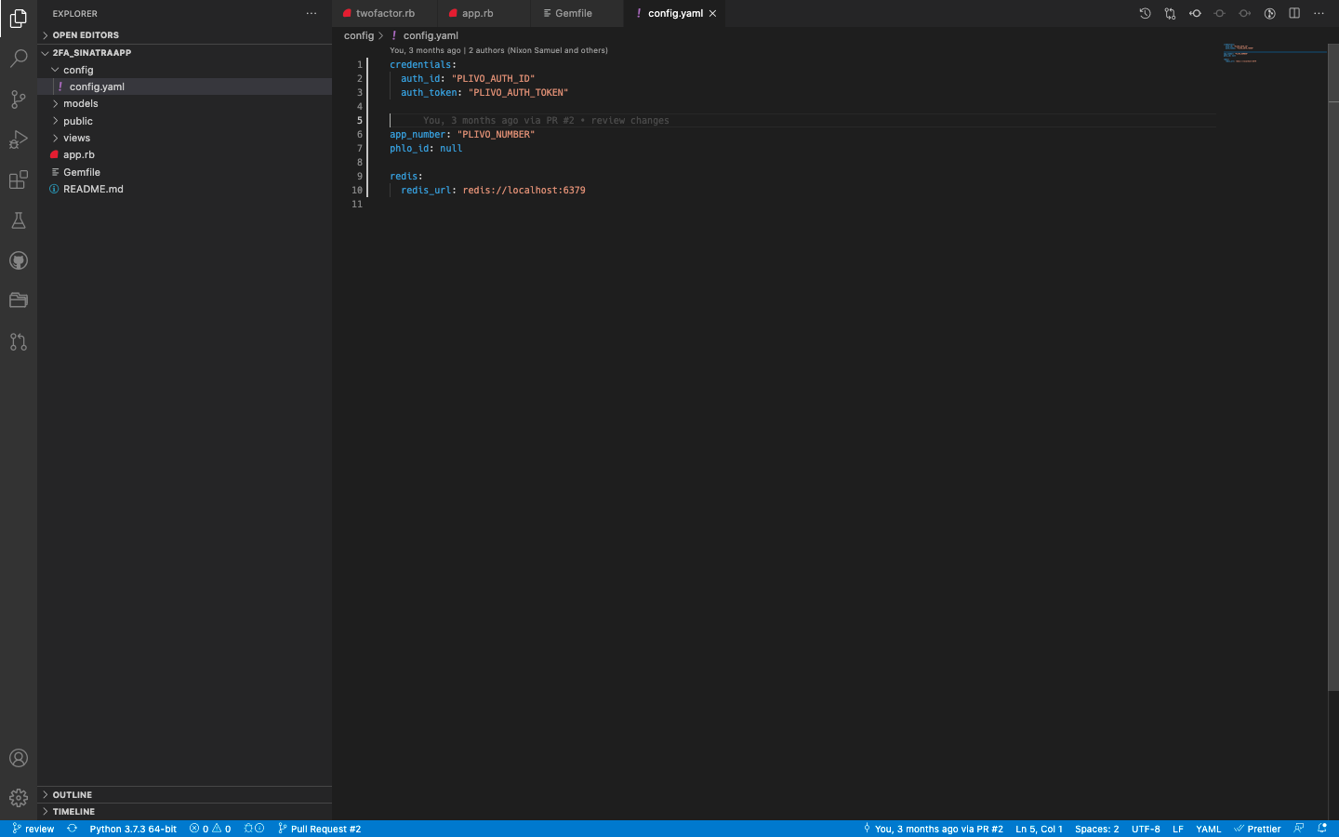
Task: Open the file timeline history icon
Action: 1145,13
